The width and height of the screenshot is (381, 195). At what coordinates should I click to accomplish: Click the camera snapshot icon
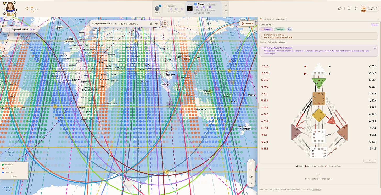tap(151, 23)
